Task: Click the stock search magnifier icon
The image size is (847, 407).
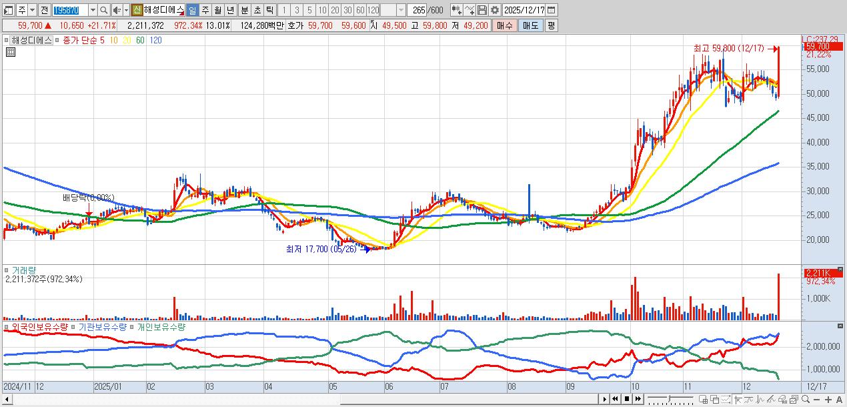Action: (x=103, y=10)
